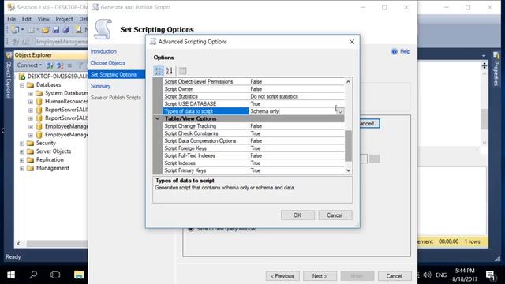Click the disabled Property Pages icon
The width and height of the screenshot is (505, 284).
[x=182, y=70]
